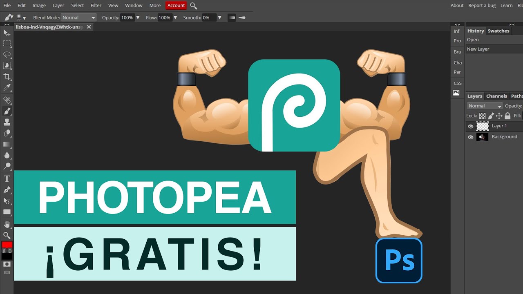Screen dimensions: 523x294
Task: Open the Blend Mode dropdown
Action: coord(79,18)
